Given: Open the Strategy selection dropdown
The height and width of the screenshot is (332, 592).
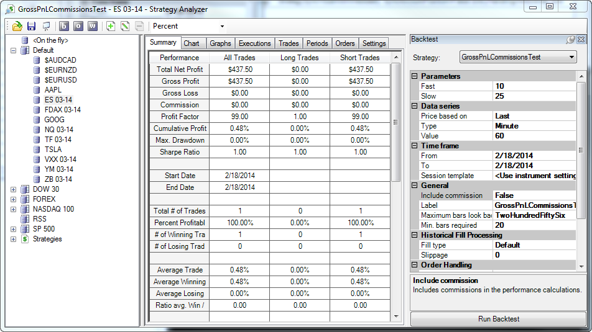Looking at the screenshot, I should pos(571,57).
